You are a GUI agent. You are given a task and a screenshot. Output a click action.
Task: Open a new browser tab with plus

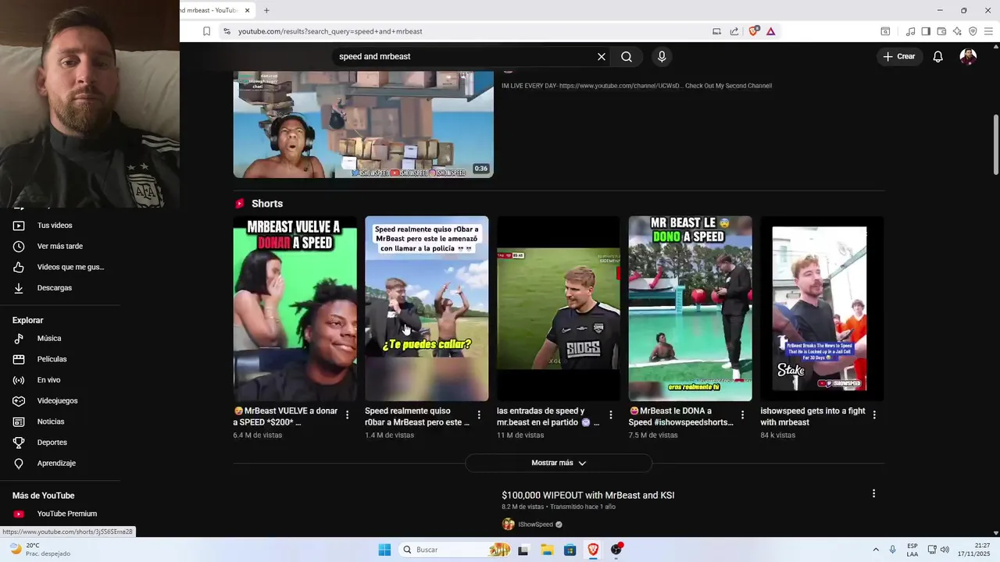click(266, 10)
